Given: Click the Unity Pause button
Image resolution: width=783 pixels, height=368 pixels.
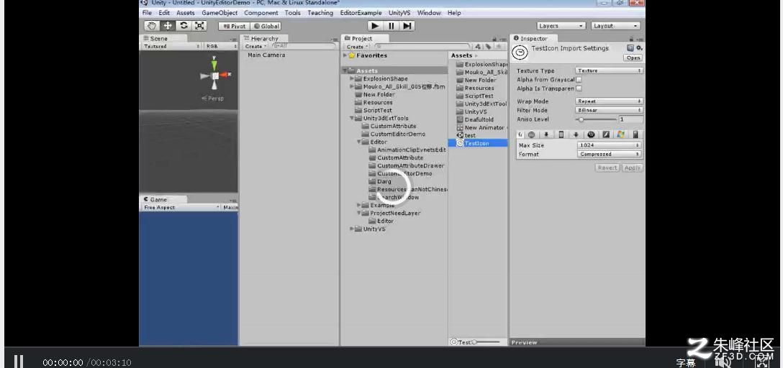Looking at the screenshot, I should tap(391, 26).
